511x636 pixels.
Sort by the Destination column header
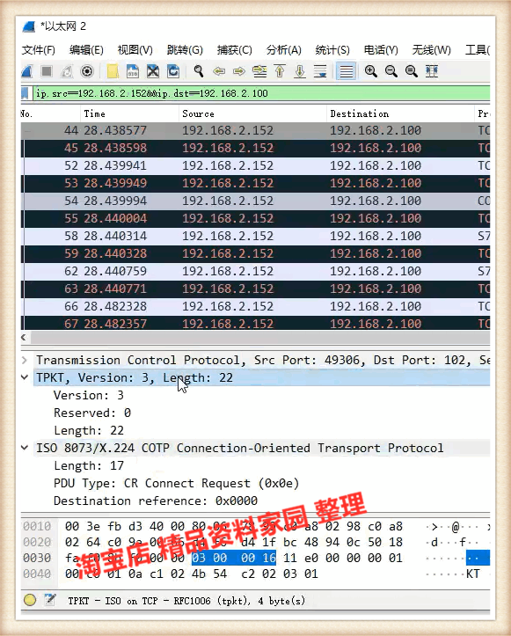(400, 114)
